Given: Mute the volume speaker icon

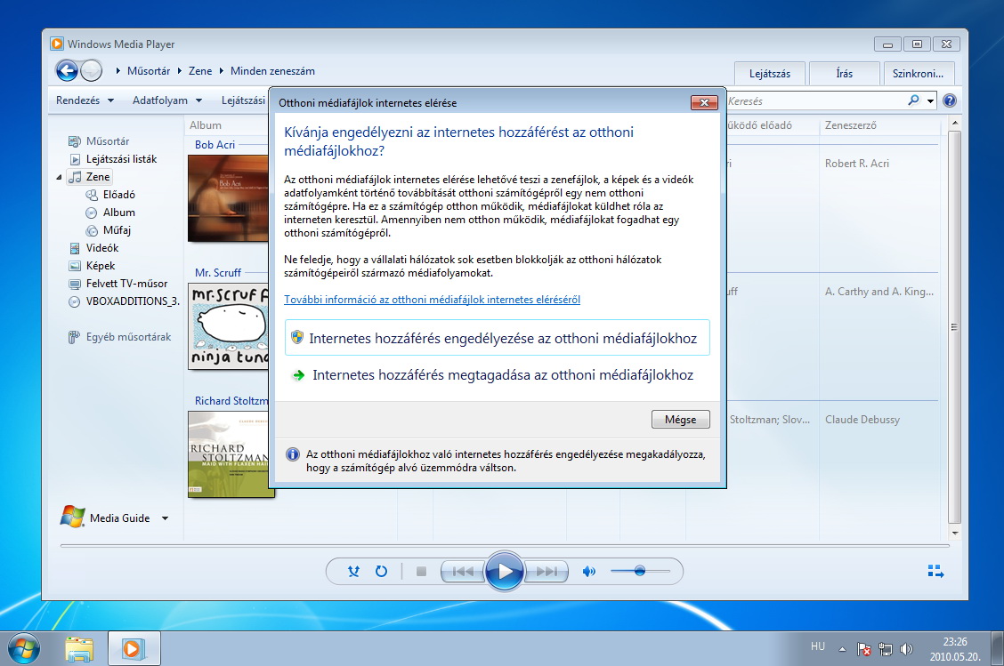Looking at the screenshot, I should (588, 572).
